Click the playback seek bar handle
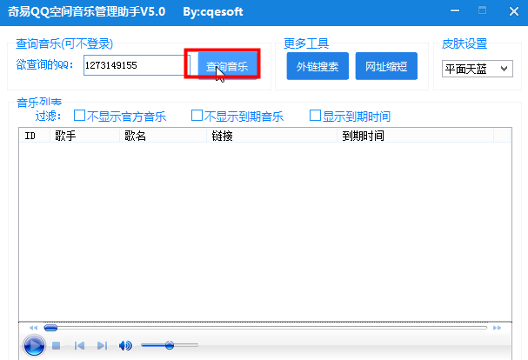Viewport: 528px width, 360px height. tap(50, 328)
